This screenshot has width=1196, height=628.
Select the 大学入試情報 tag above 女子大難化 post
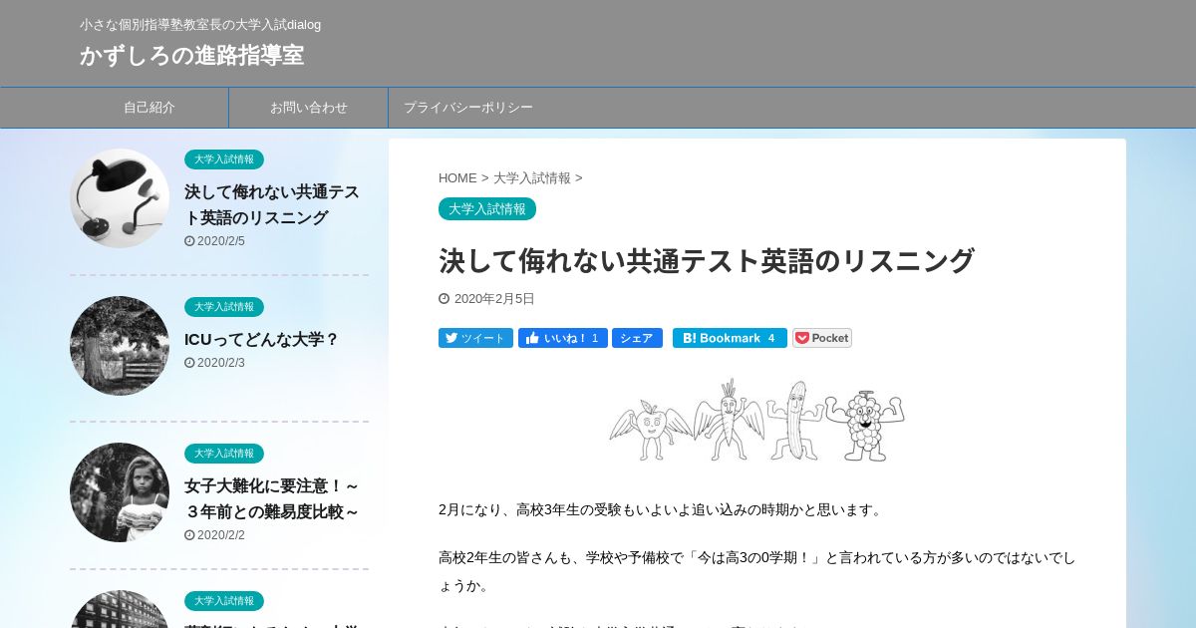pos(224,454)
